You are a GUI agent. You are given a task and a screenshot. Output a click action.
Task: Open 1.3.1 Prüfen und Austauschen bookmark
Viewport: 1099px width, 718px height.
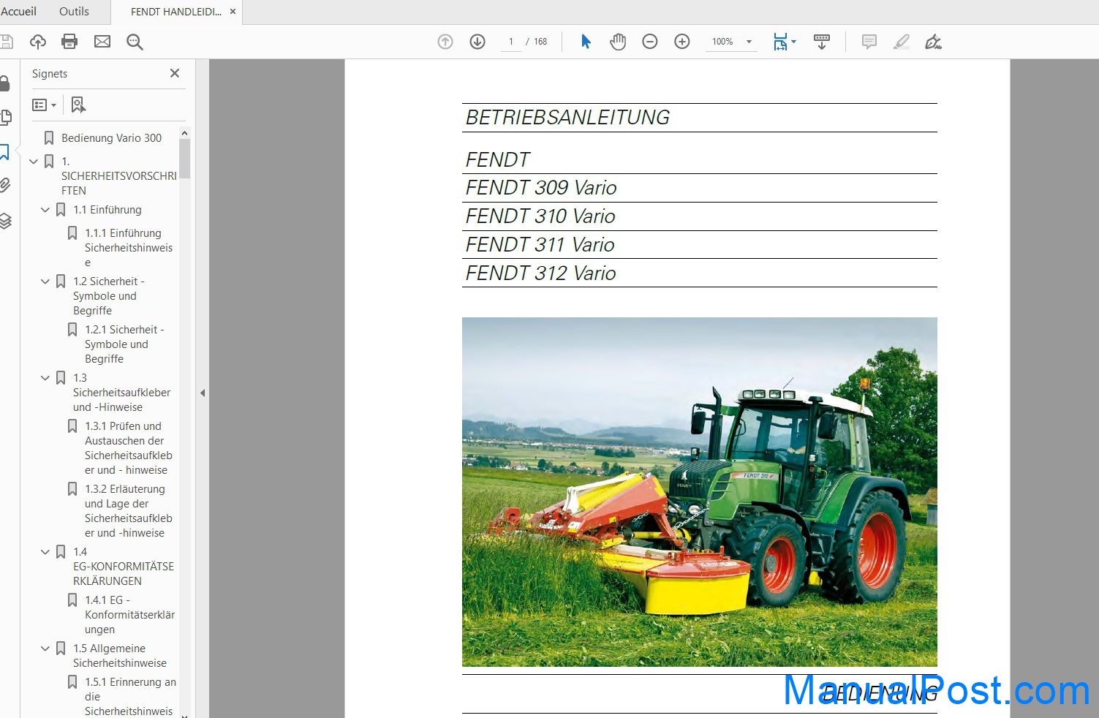[129, 448]
